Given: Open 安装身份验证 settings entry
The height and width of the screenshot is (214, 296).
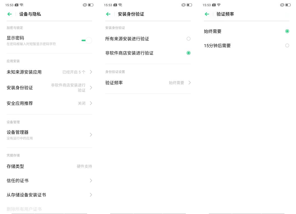Looking at the screenshot, I should 49,88.
